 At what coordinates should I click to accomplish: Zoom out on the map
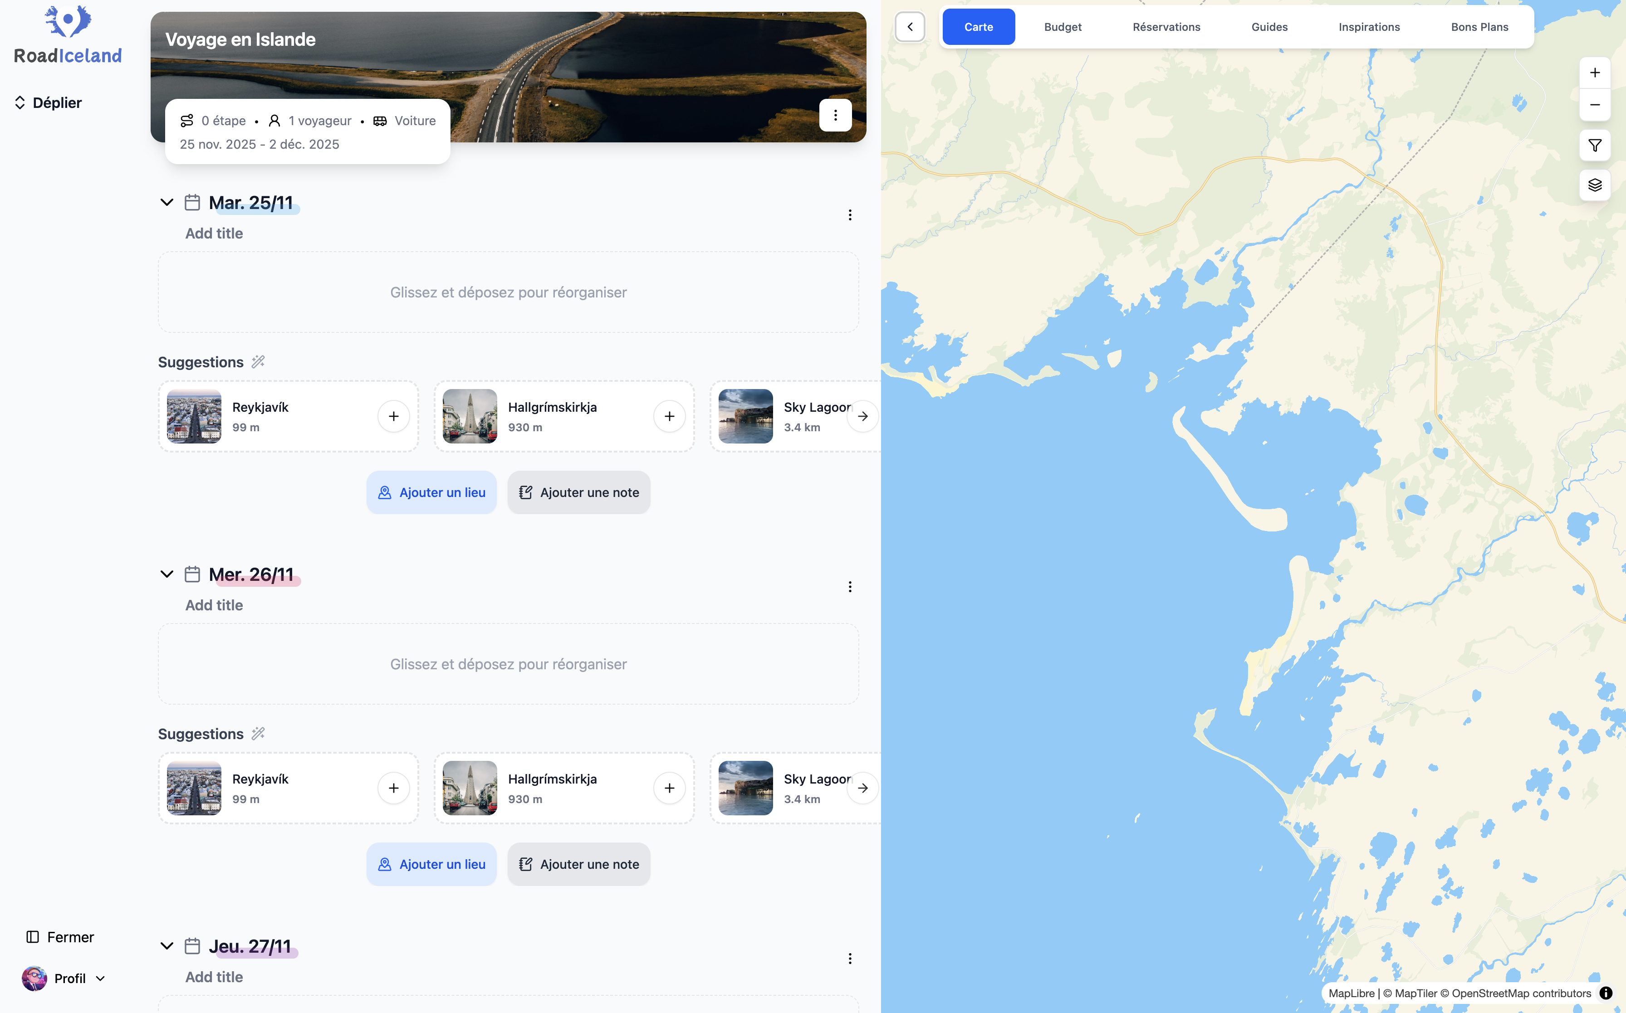tap(1595, 104)
